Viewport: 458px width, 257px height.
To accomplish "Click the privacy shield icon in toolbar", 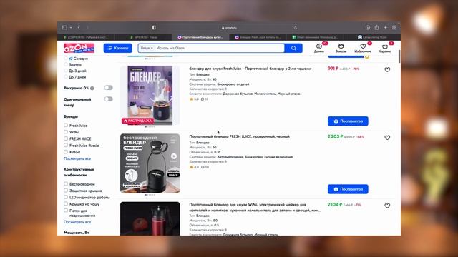I will pyautogui.click(x=154, y=27).
